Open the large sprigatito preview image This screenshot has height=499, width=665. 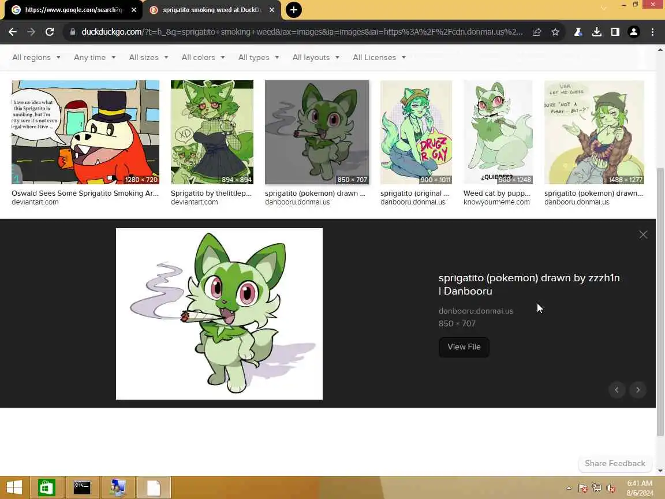pos(219,314)
